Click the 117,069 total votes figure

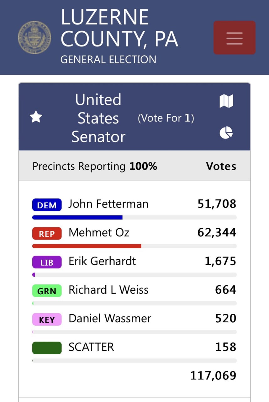213,376
